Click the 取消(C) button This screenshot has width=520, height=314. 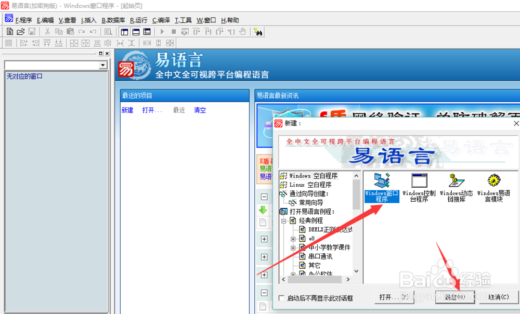click(499, 297)
